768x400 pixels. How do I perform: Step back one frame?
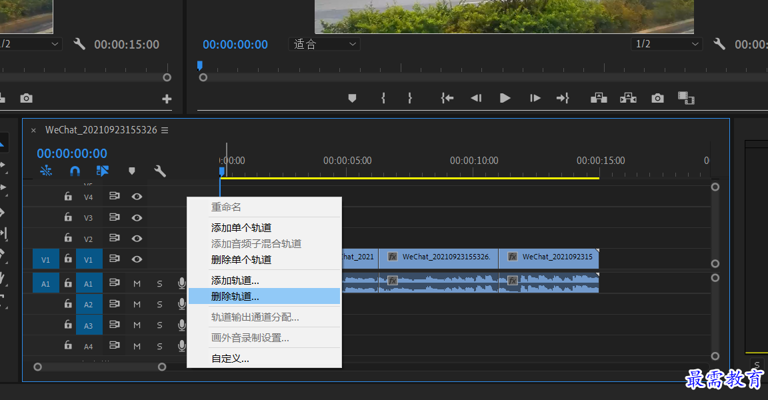[476, 99]
